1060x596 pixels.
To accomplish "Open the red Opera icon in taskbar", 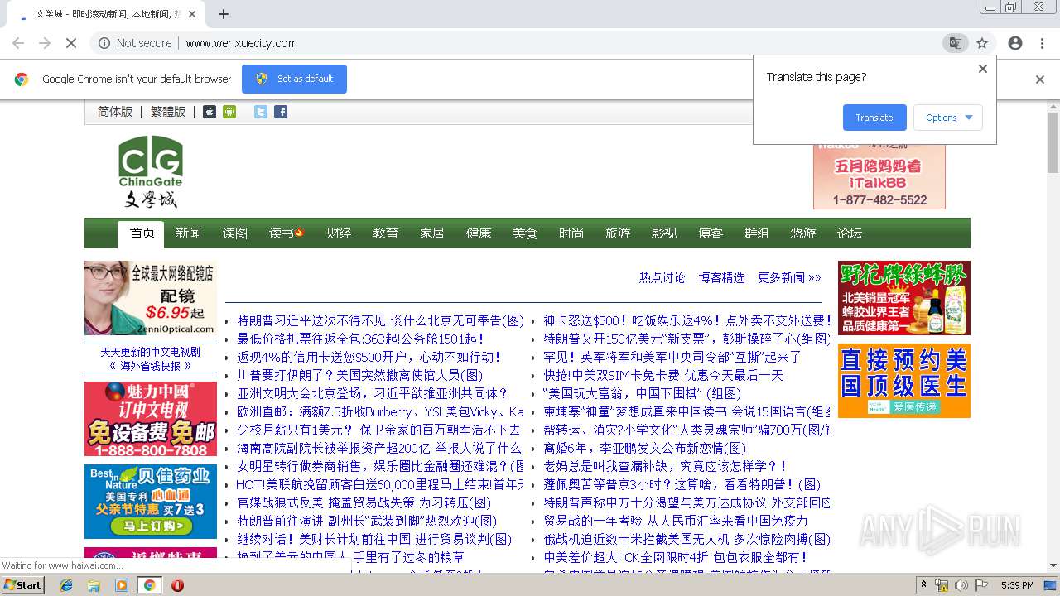I will point(177,585).
